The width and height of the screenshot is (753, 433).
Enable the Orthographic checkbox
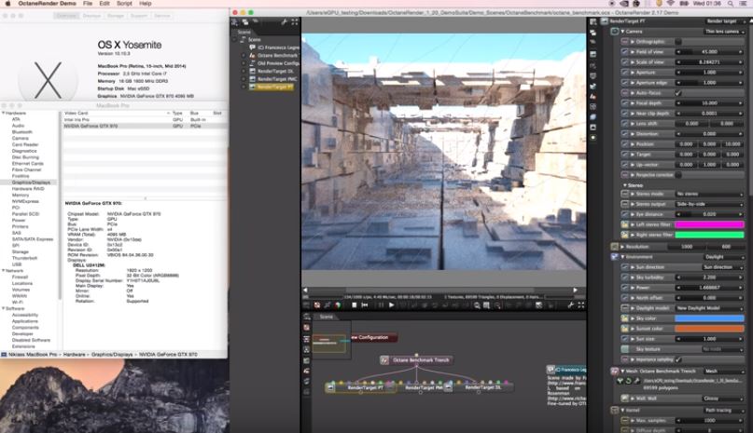678,42
